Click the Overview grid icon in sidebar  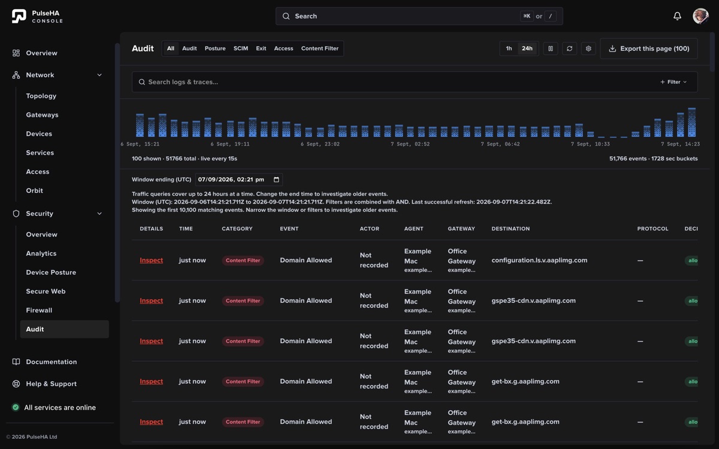(16, 53)
